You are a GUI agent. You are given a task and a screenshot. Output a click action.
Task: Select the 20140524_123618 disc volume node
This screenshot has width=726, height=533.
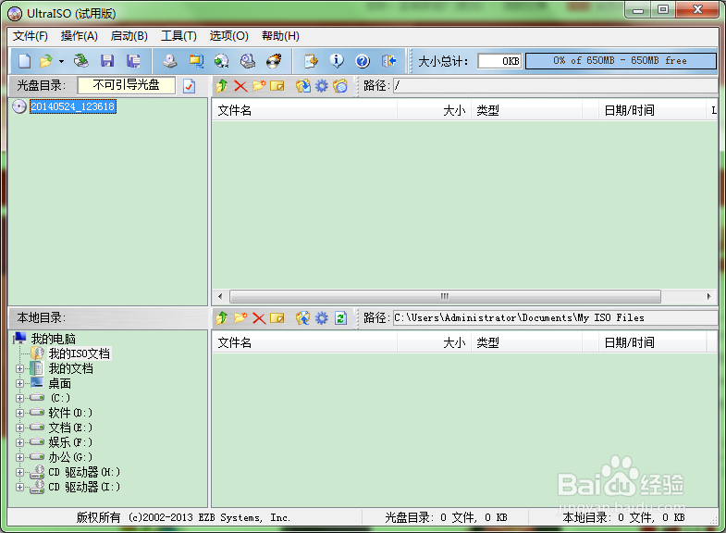click(x=73, y=106)
